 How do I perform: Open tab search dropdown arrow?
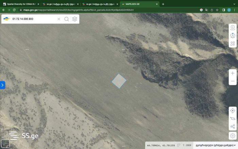point(234,4)
